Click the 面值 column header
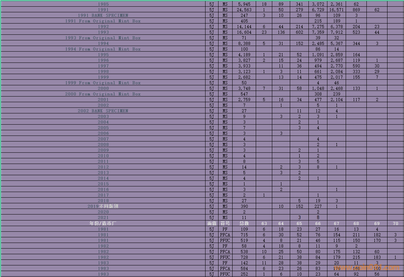The image size is (404, 277). click(212, 223)
